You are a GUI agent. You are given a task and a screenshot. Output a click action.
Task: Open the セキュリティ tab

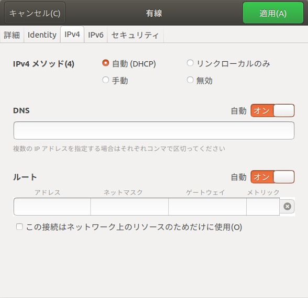[135, 35]
